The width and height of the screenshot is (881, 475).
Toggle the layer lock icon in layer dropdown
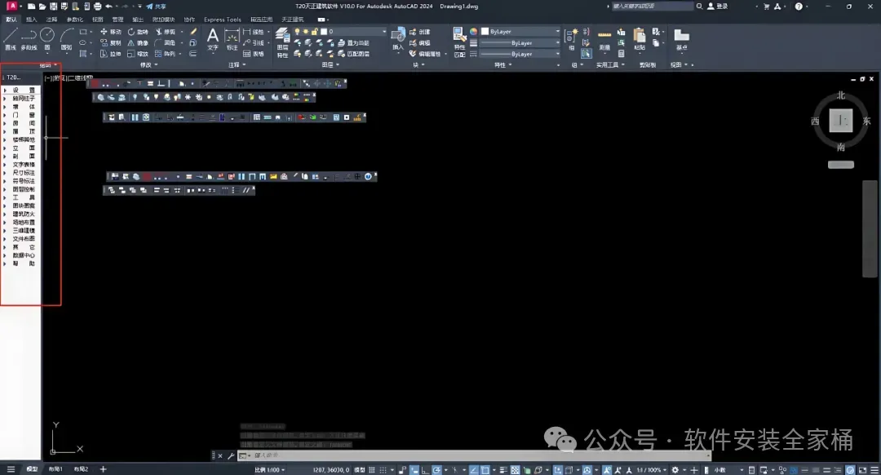coord(315,32)
